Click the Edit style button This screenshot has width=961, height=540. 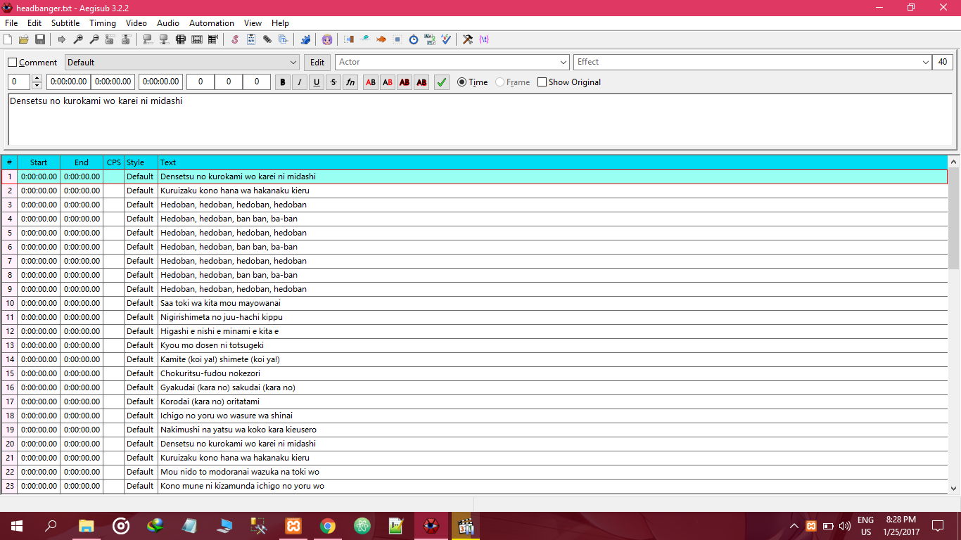pyautogui.click(x=317, y=63)
